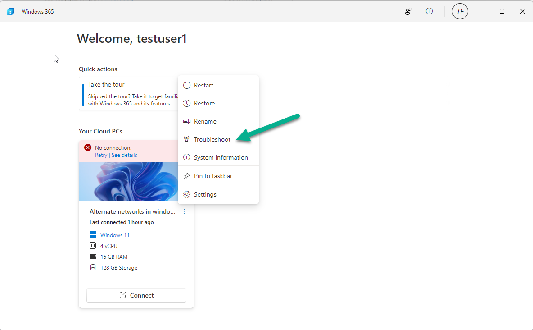Screen dimensions: 533x330
Task: Select System information menu entry
Action: (221, 157)
